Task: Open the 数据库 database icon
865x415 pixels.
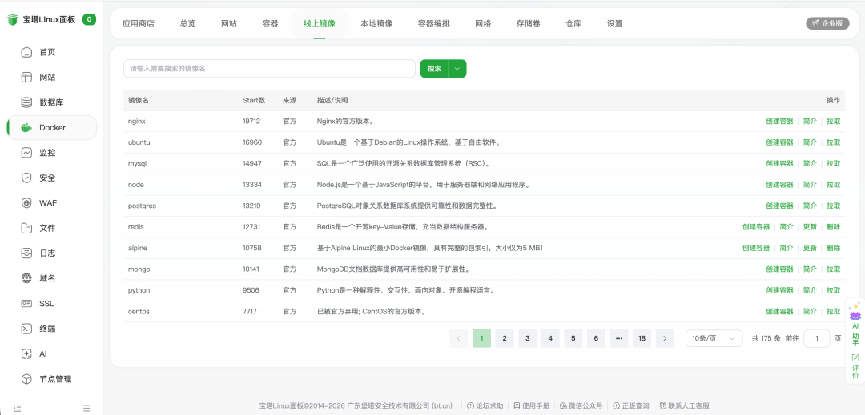Action: point(26,102)
